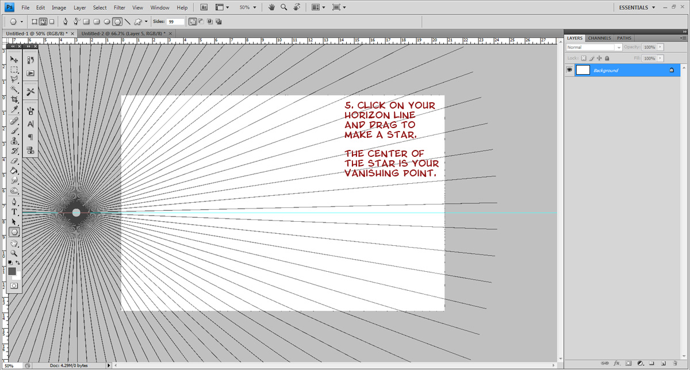Image resolution: width=690 pixels, height=370 pixels.
Task: Switch to the Channels tab
Action: [x=599, y=38]
